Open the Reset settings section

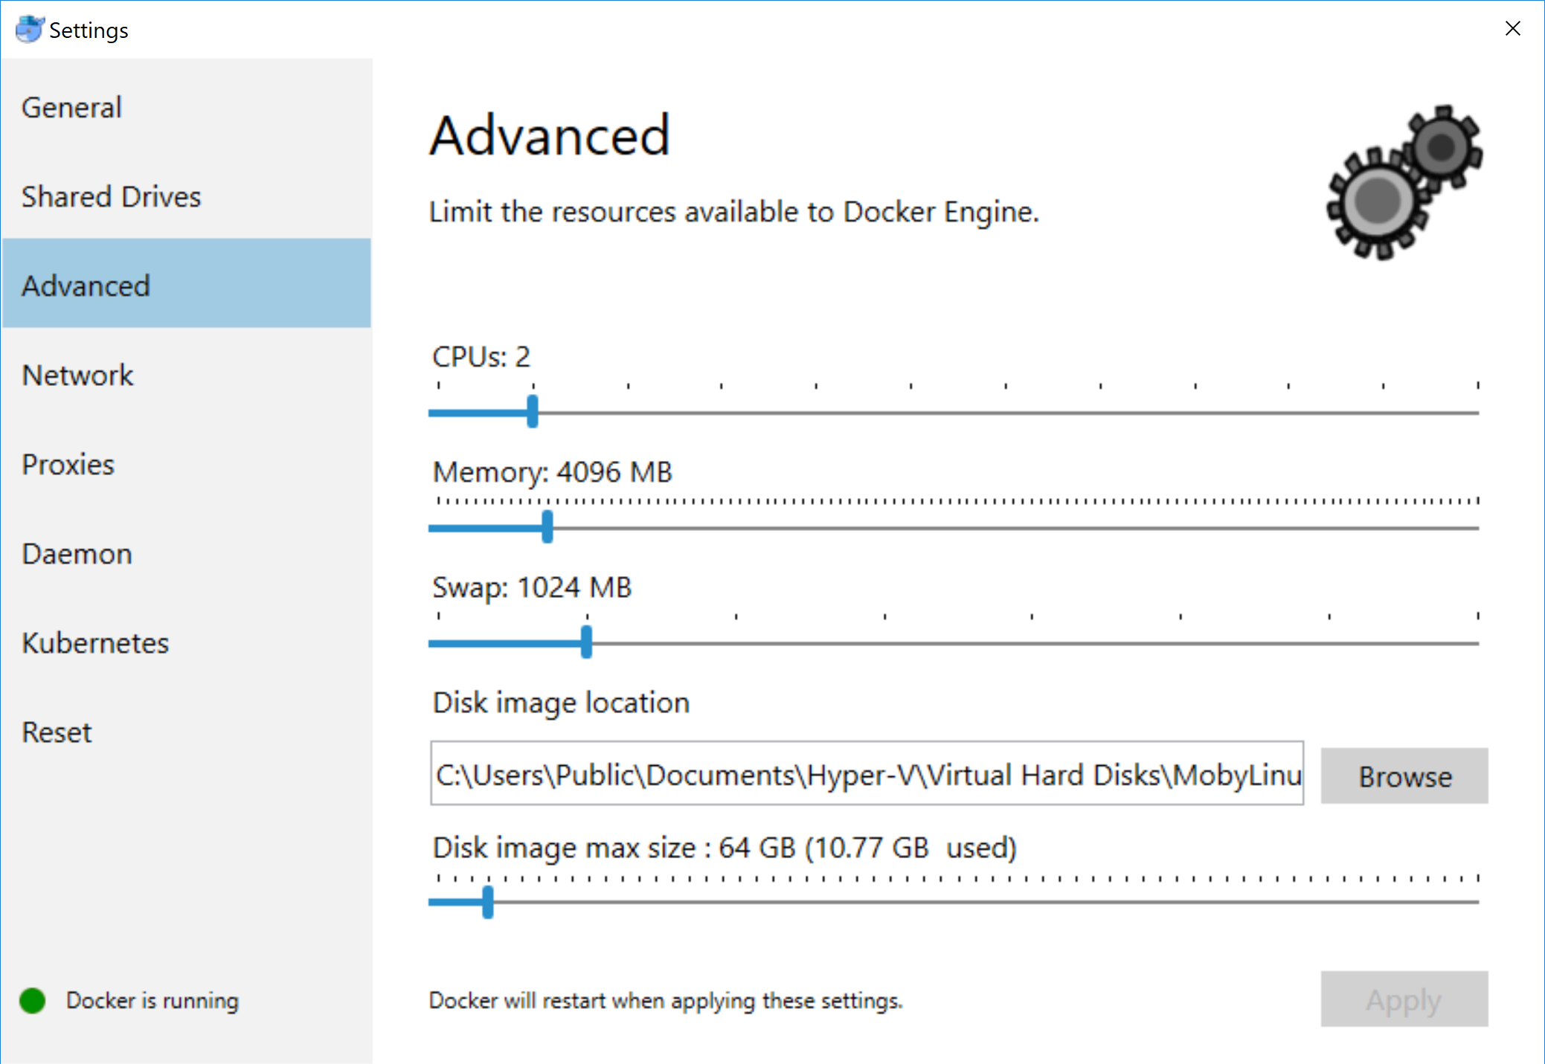point(57,732)
